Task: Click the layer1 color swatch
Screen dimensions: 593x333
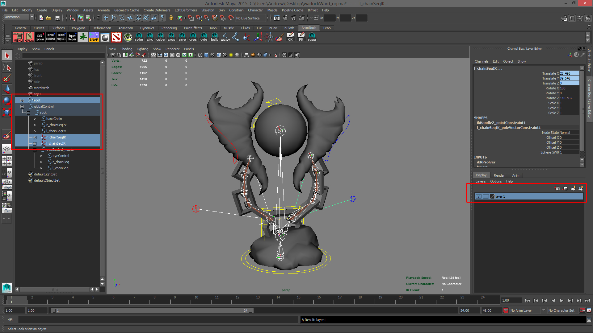Action: [492, 197]
